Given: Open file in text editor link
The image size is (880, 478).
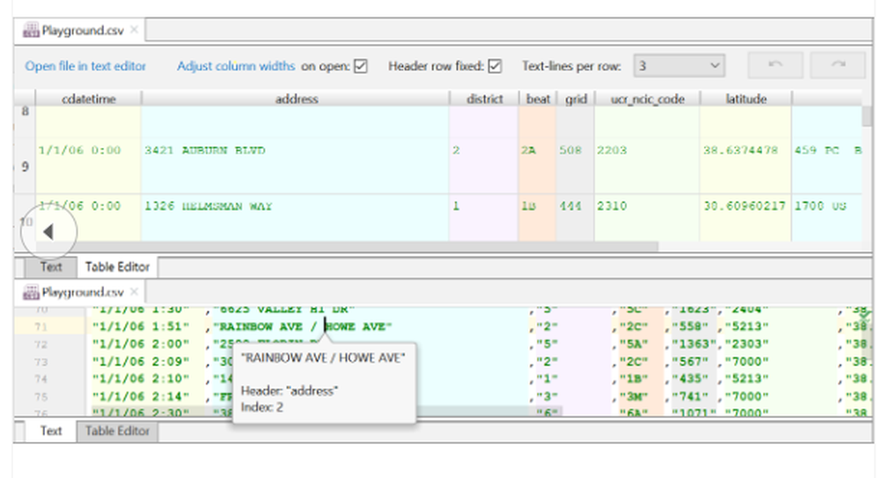Looking at the screenshot, I should 85,66.
